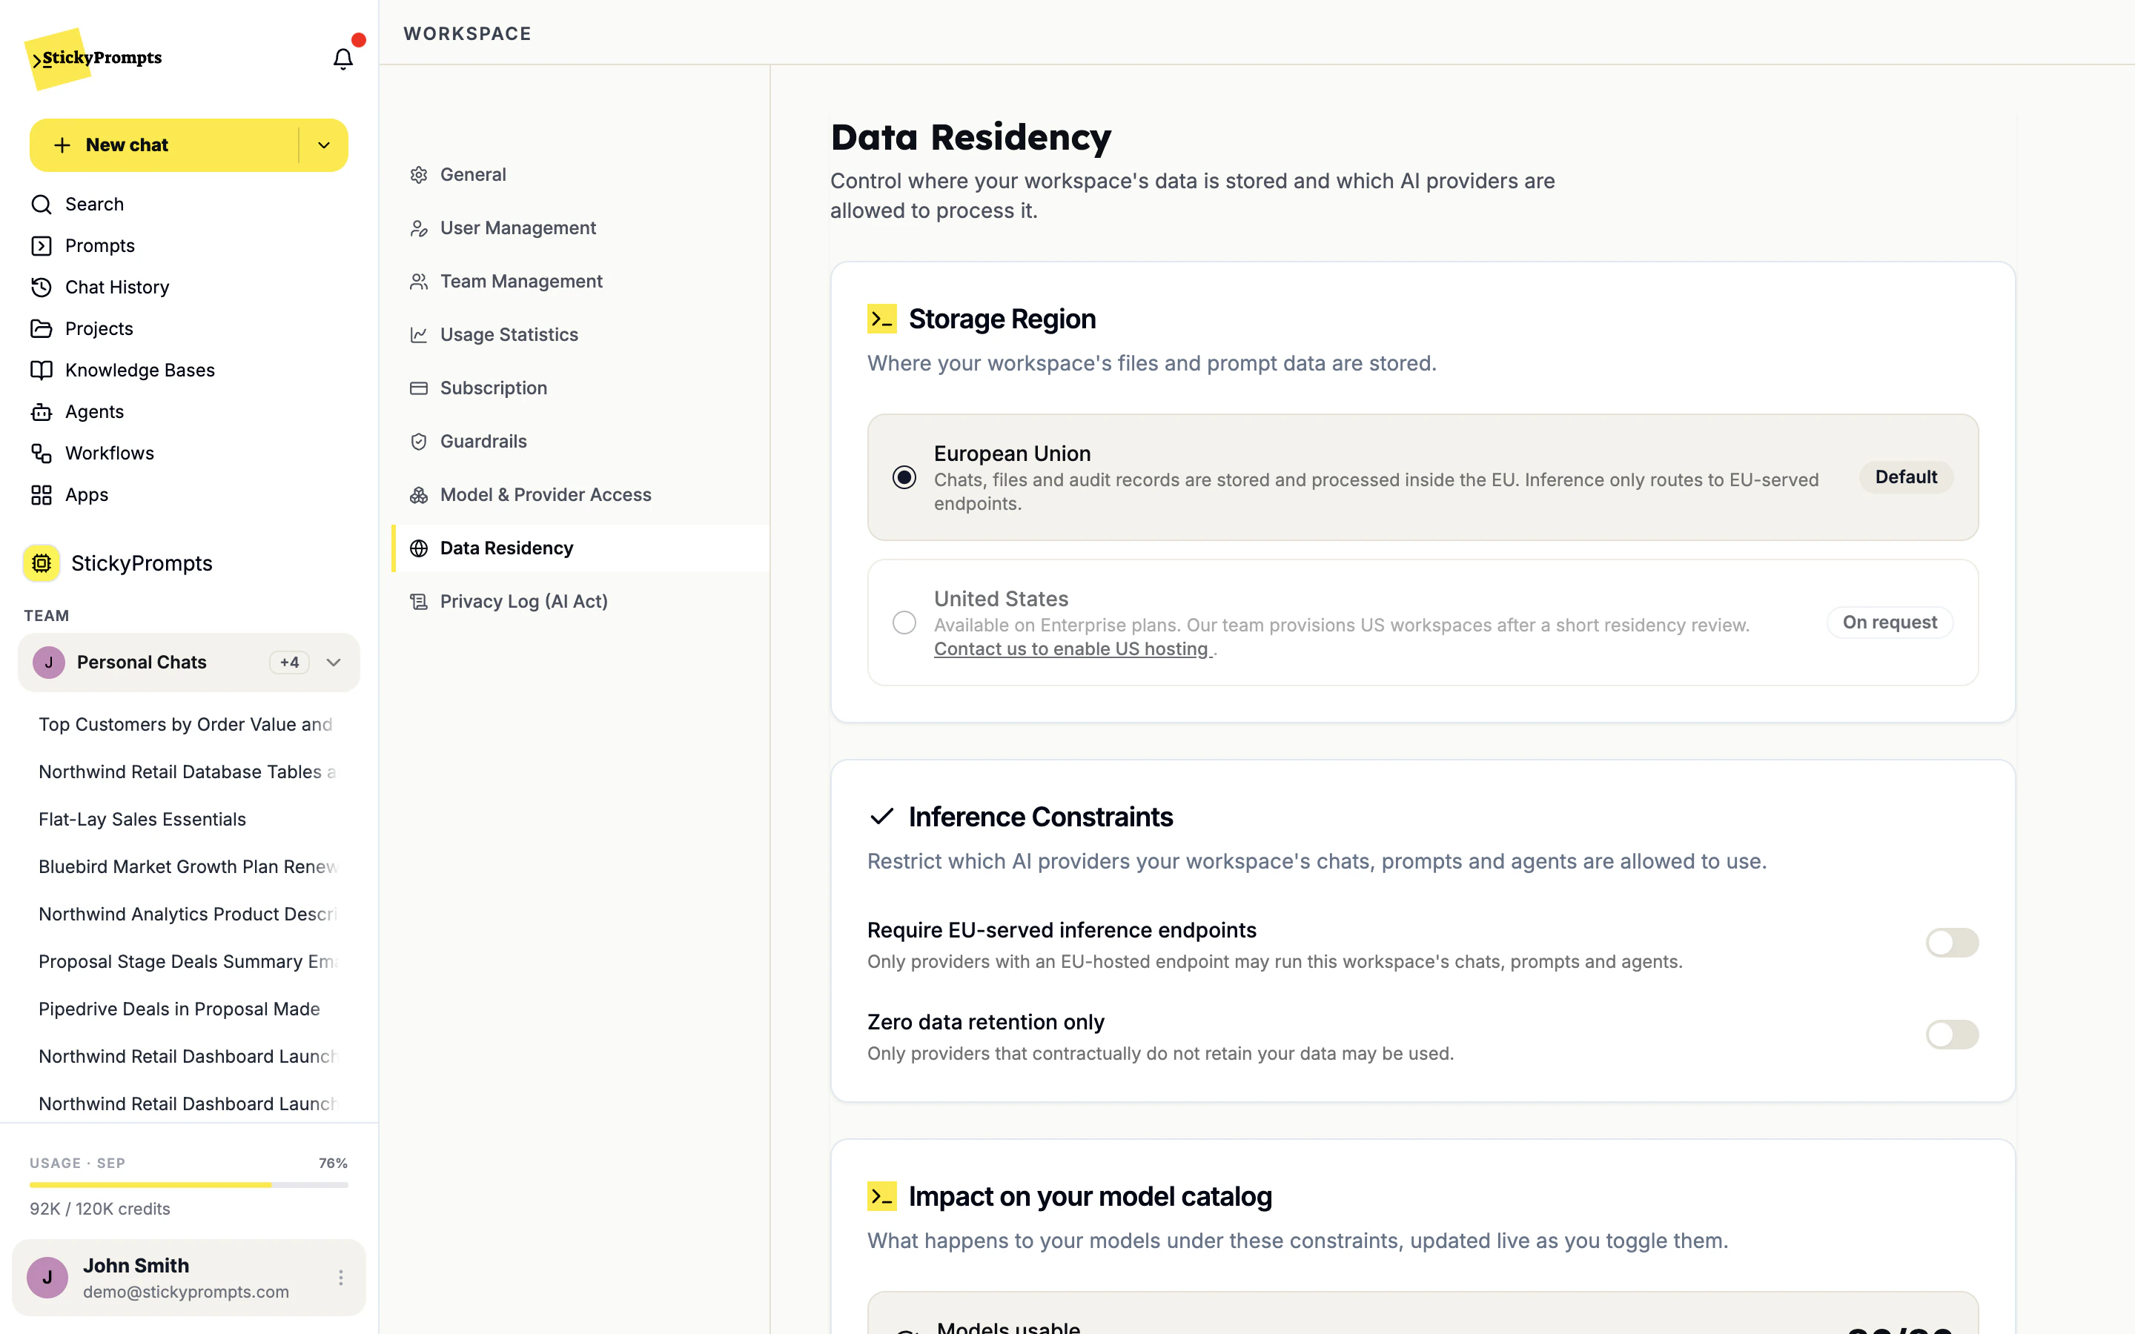Open Workflows
The height and width of the screenshot is (1334, 2135).
tap(93, 453)
